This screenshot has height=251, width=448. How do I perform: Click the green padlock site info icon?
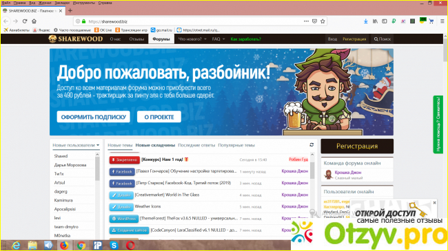pyautogui.click(x=83, y=21)
